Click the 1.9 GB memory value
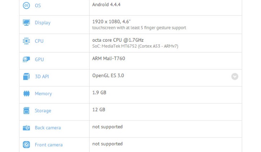 click(x=99, y=92)
